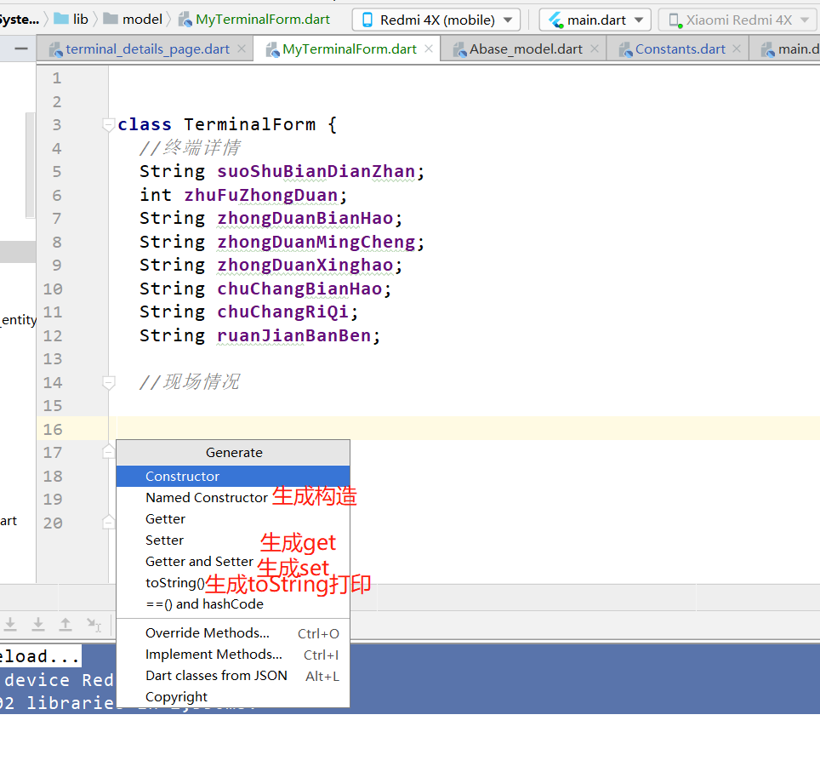The width and height of the screenshot is (820, 772).
Task: Choose Named Constructor option
Action: pyautogui.click(x=207, y=498)
